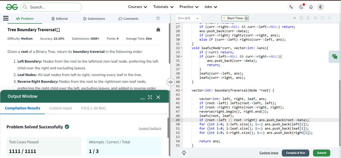Expand the Courses dropdown menu
341x158 pixels.
click(138, 7)
